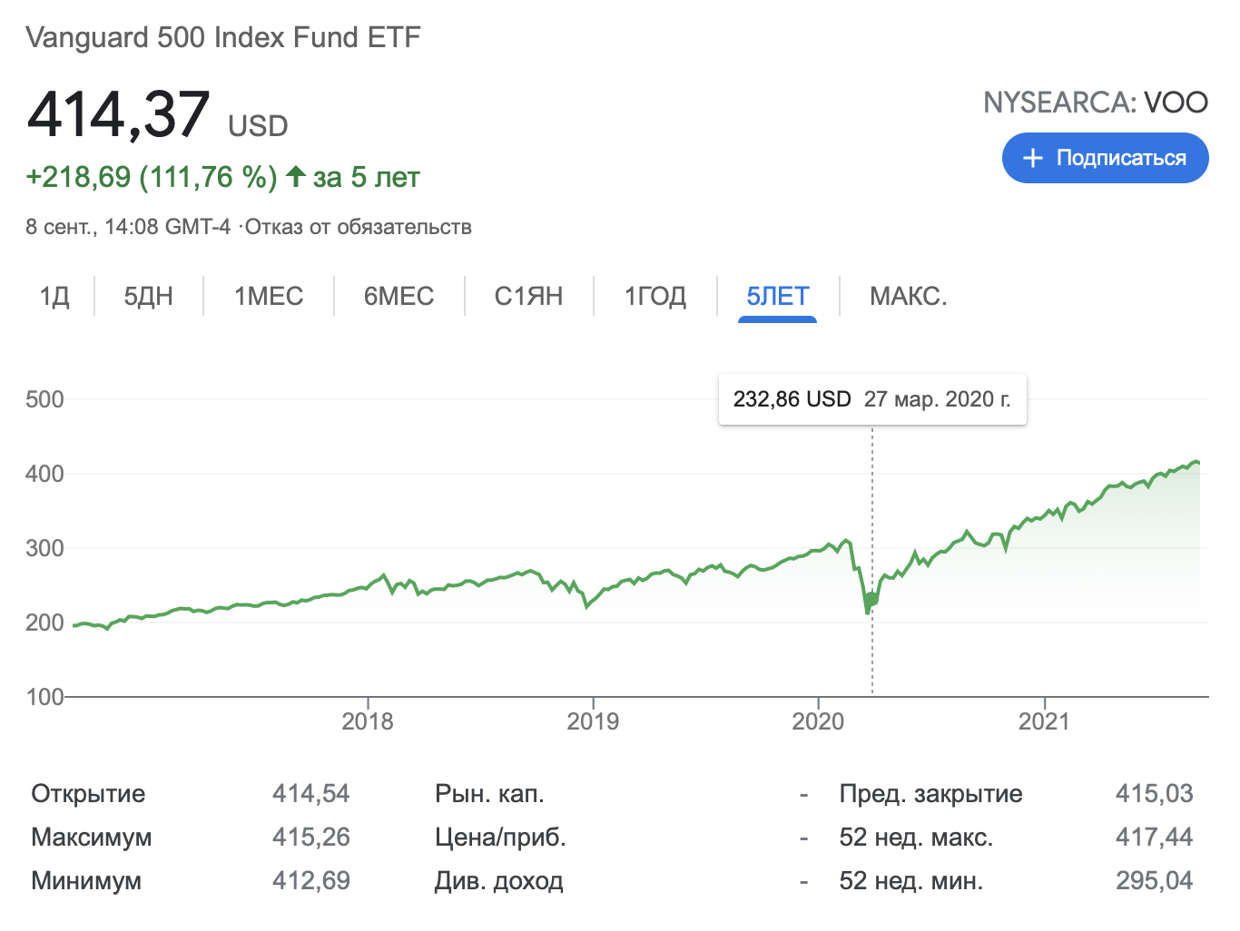Click the 414,37 price value
1240x931 pixels.
coord(119,114)
